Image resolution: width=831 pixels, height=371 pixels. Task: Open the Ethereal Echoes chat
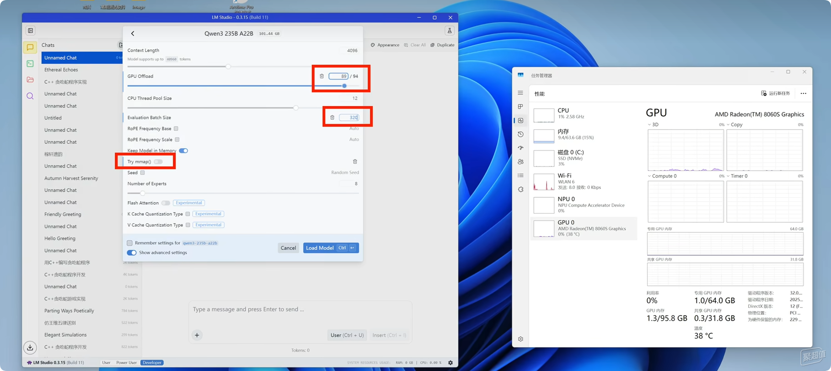pyautogui.click(x=61, y=70)
